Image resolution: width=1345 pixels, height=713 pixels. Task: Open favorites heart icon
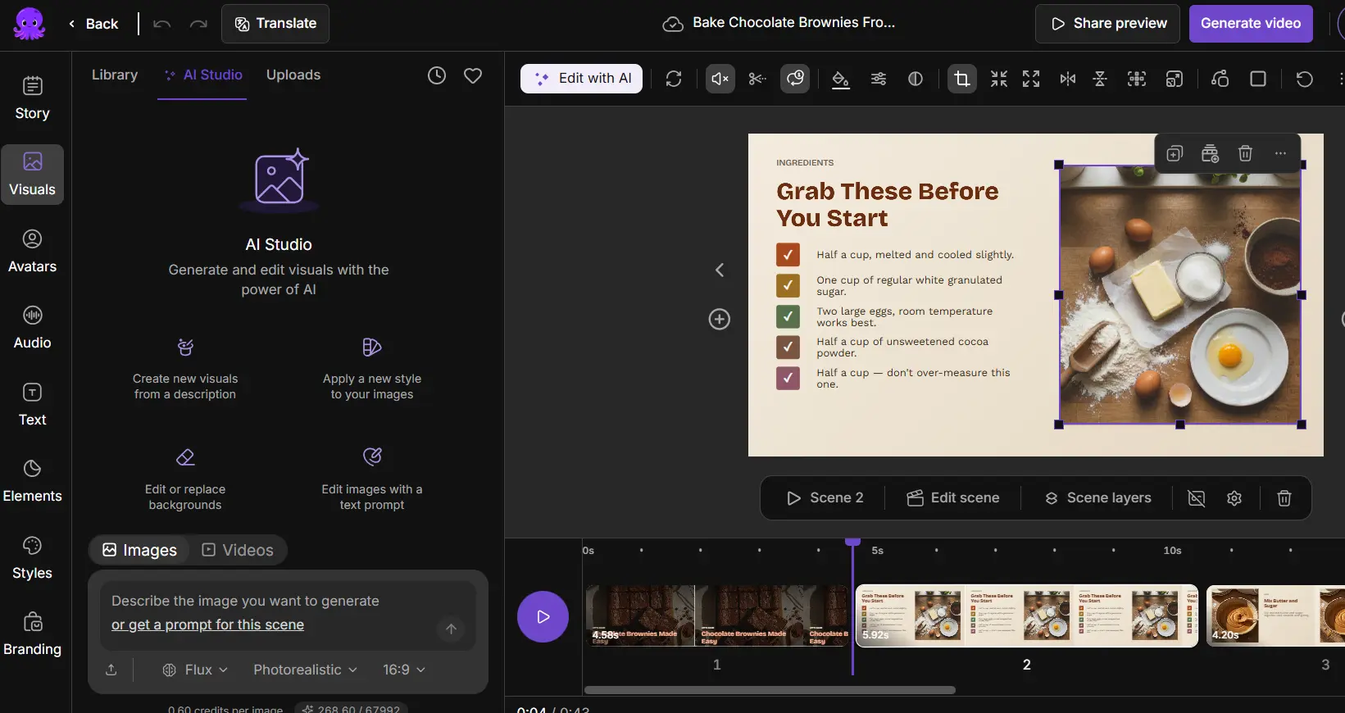click(x=473, y=75)
